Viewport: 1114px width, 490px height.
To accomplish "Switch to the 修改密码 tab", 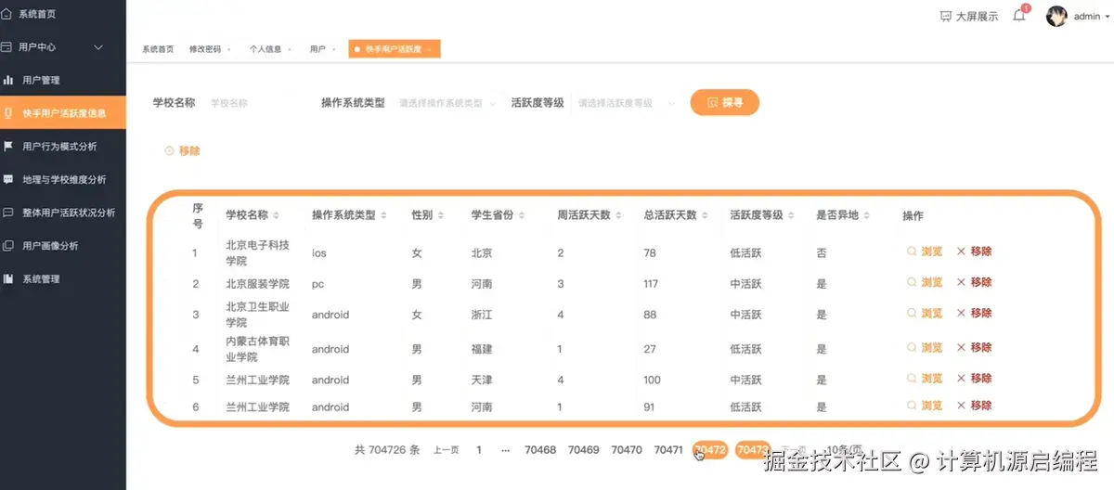I will click(x=209, y=49).
